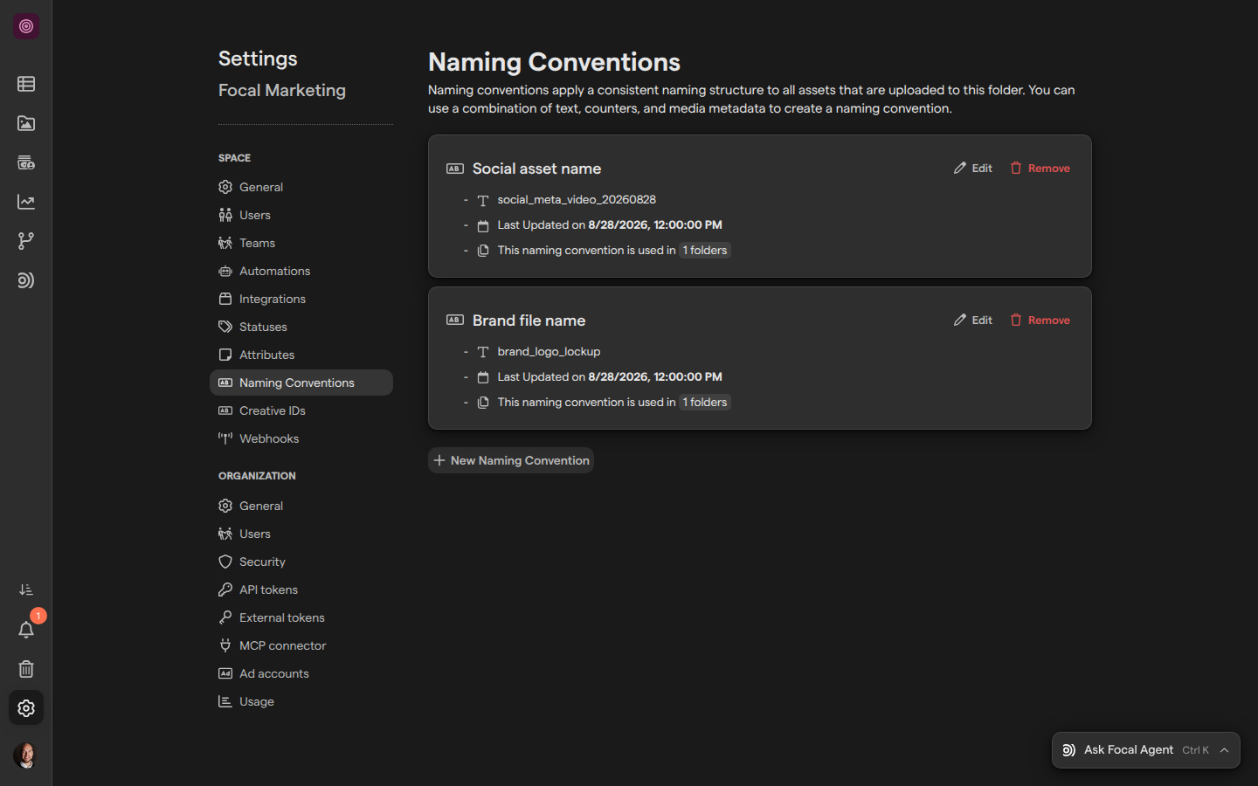Open the trash bin icon in left rail
1258x786 pixels.
(26, 669)
